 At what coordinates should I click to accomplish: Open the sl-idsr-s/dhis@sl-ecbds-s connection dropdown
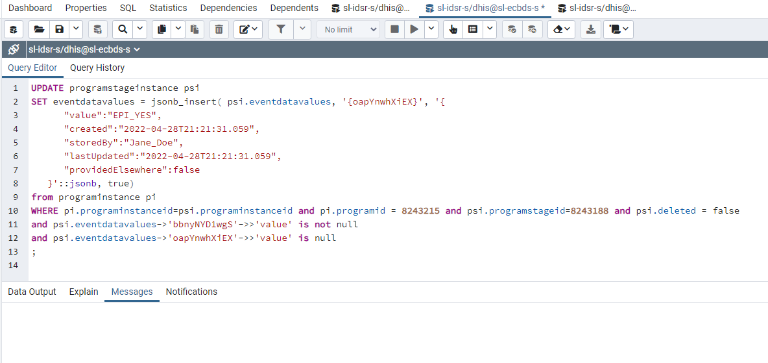click(84, 49)
